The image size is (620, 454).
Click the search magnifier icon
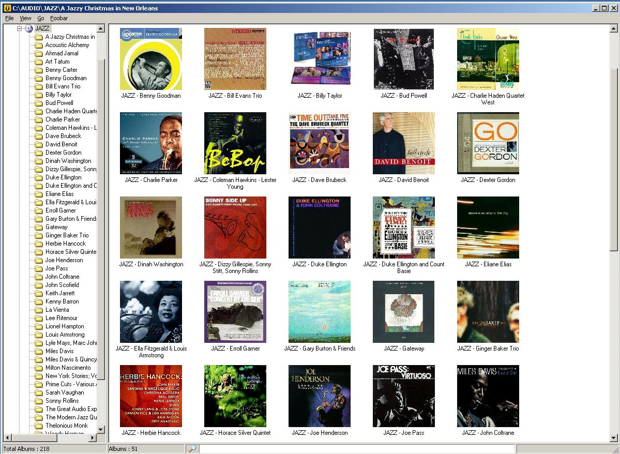click(192, 448)
